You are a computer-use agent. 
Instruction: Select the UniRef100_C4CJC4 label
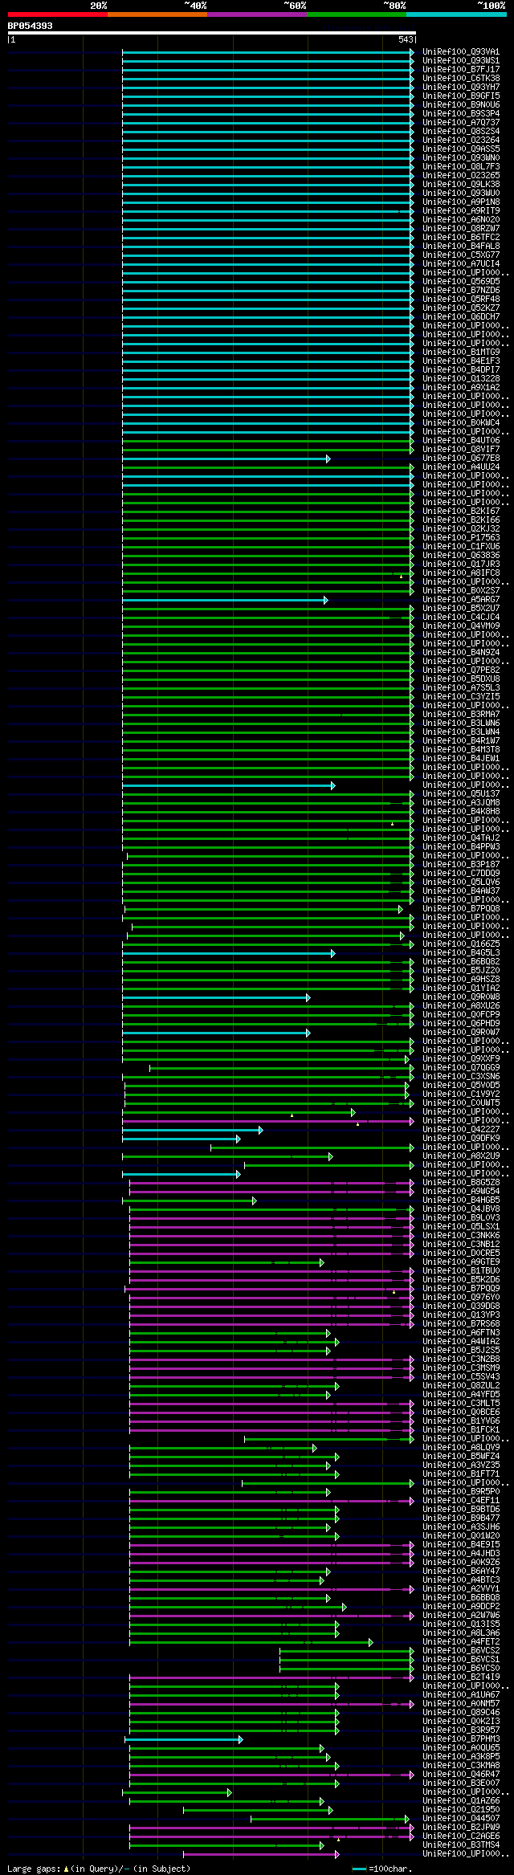pos(461,617)
